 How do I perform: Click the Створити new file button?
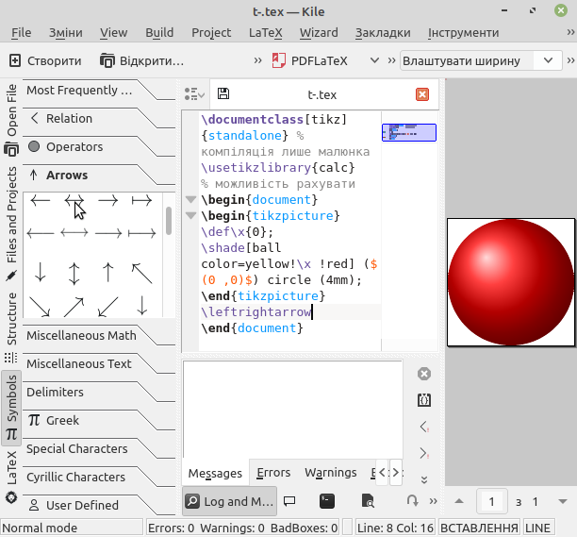click(x=45, y=60)
